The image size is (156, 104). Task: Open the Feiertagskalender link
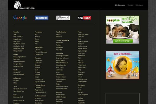(62, 56)
